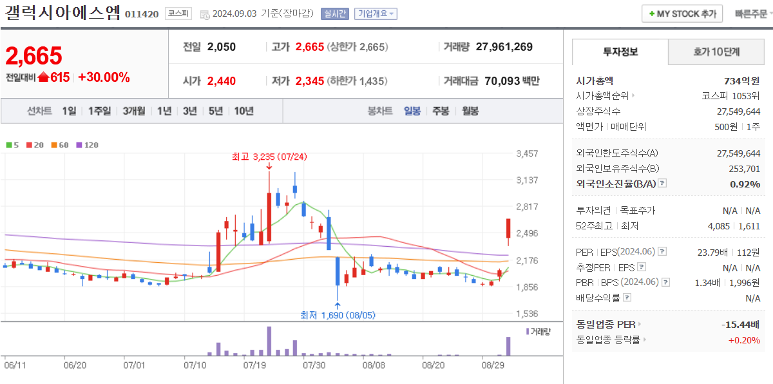Click the green 5-day moving average legend square
Image resolution: width=773 pixels, height=384 pixels.
[8, 145]
